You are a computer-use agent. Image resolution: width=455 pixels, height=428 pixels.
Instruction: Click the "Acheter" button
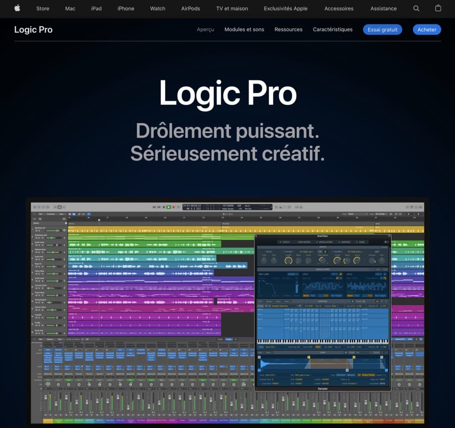coord(427,29)
